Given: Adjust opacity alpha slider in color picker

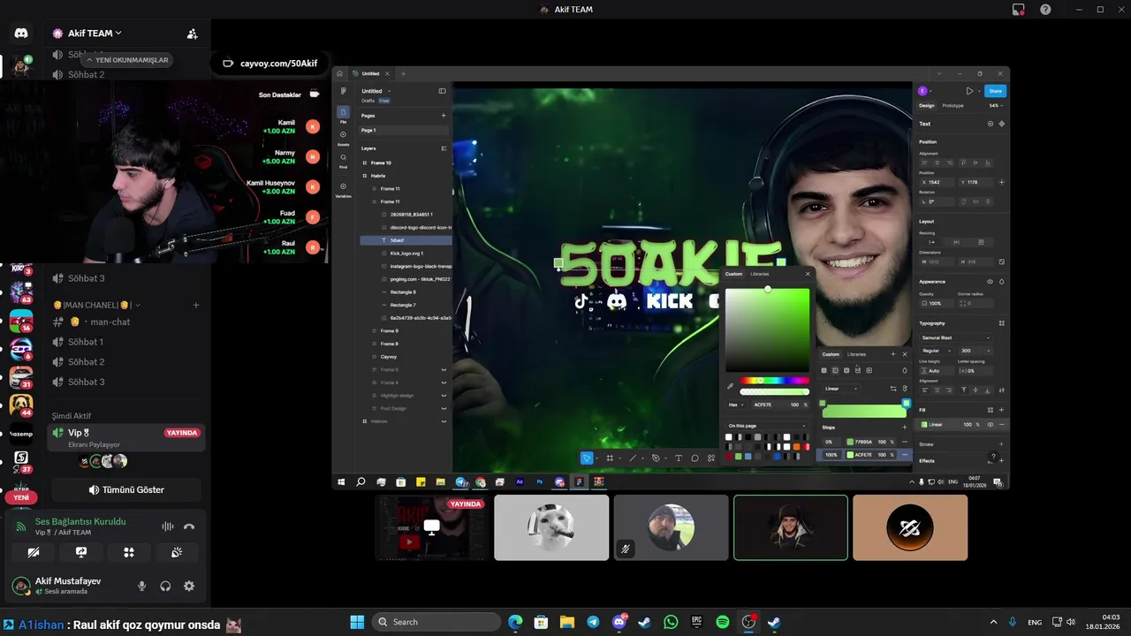Looking at the screenshot, I should point(774,391).
